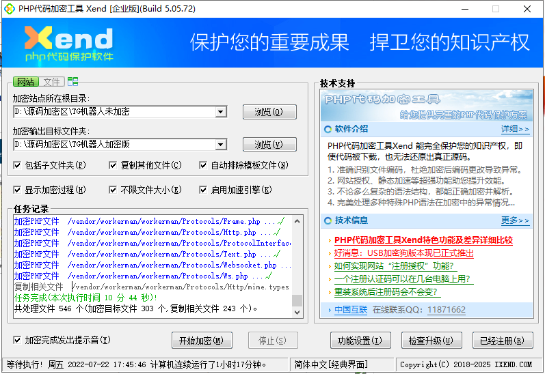Image resolution: width=545 pixels, height=374 pixels.
Task: Toggle 自动排除模板文件(N) checkbox
Action: (x=203, y=165)
